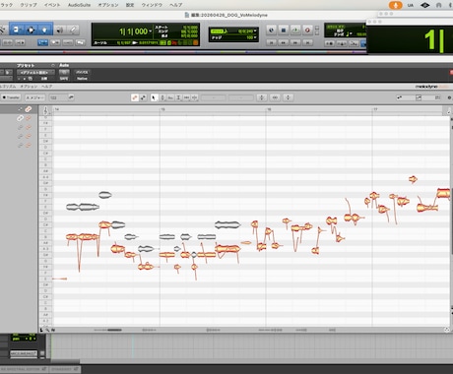453x374 pixels.
Task: Click the diamond-shaped menu bar icon
Action: coord(425,5)
